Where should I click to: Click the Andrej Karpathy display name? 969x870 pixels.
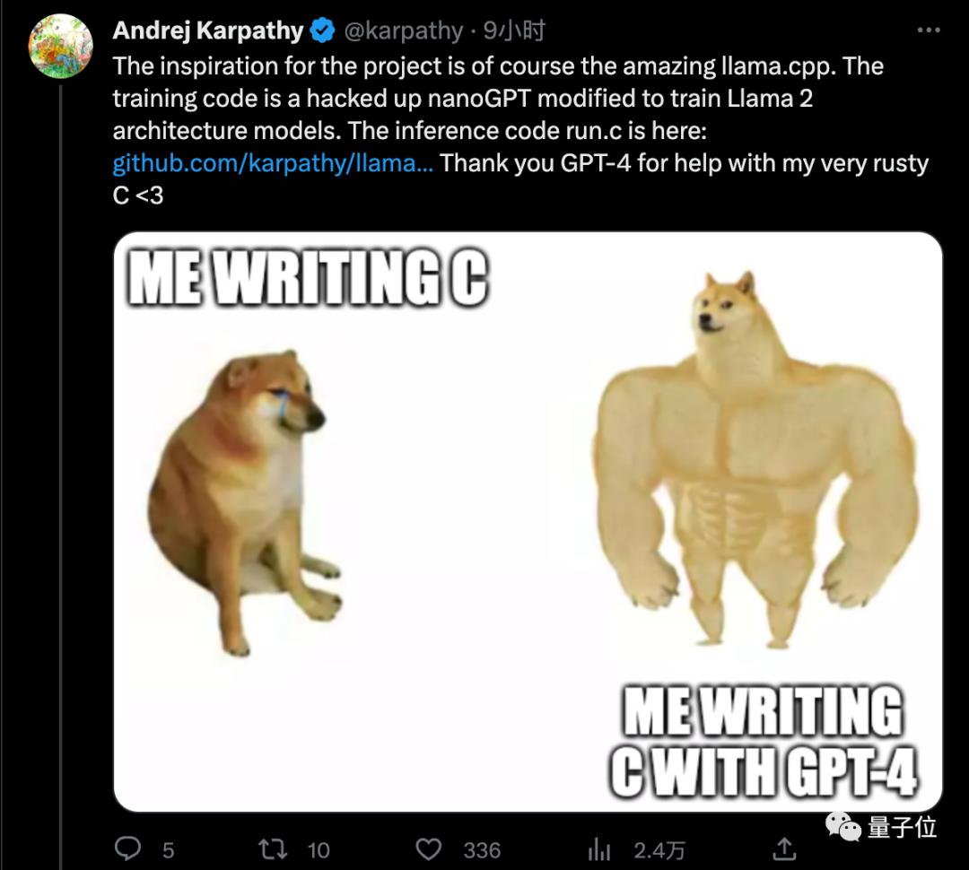pyautogui.click(x=208, y=31)
